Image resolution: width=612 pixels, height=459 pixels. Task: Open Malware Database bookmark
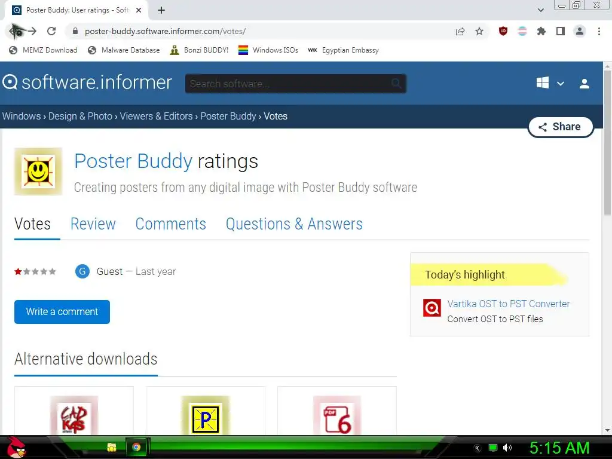pyautogui.click(x=124, y=50)
